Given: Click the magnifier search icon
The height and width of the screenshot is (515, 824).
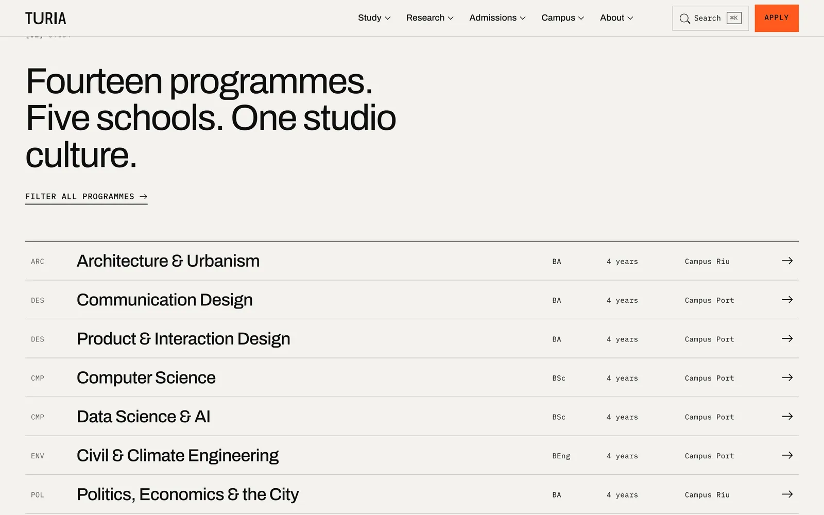Looking at the screenshot, I should pyautogui.click(x=684, y=19).
